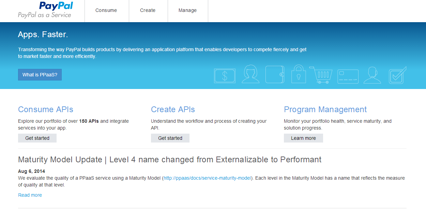Click the wallet icon in banner
Viewport: 426px width, 209px height.
point(275,74)
